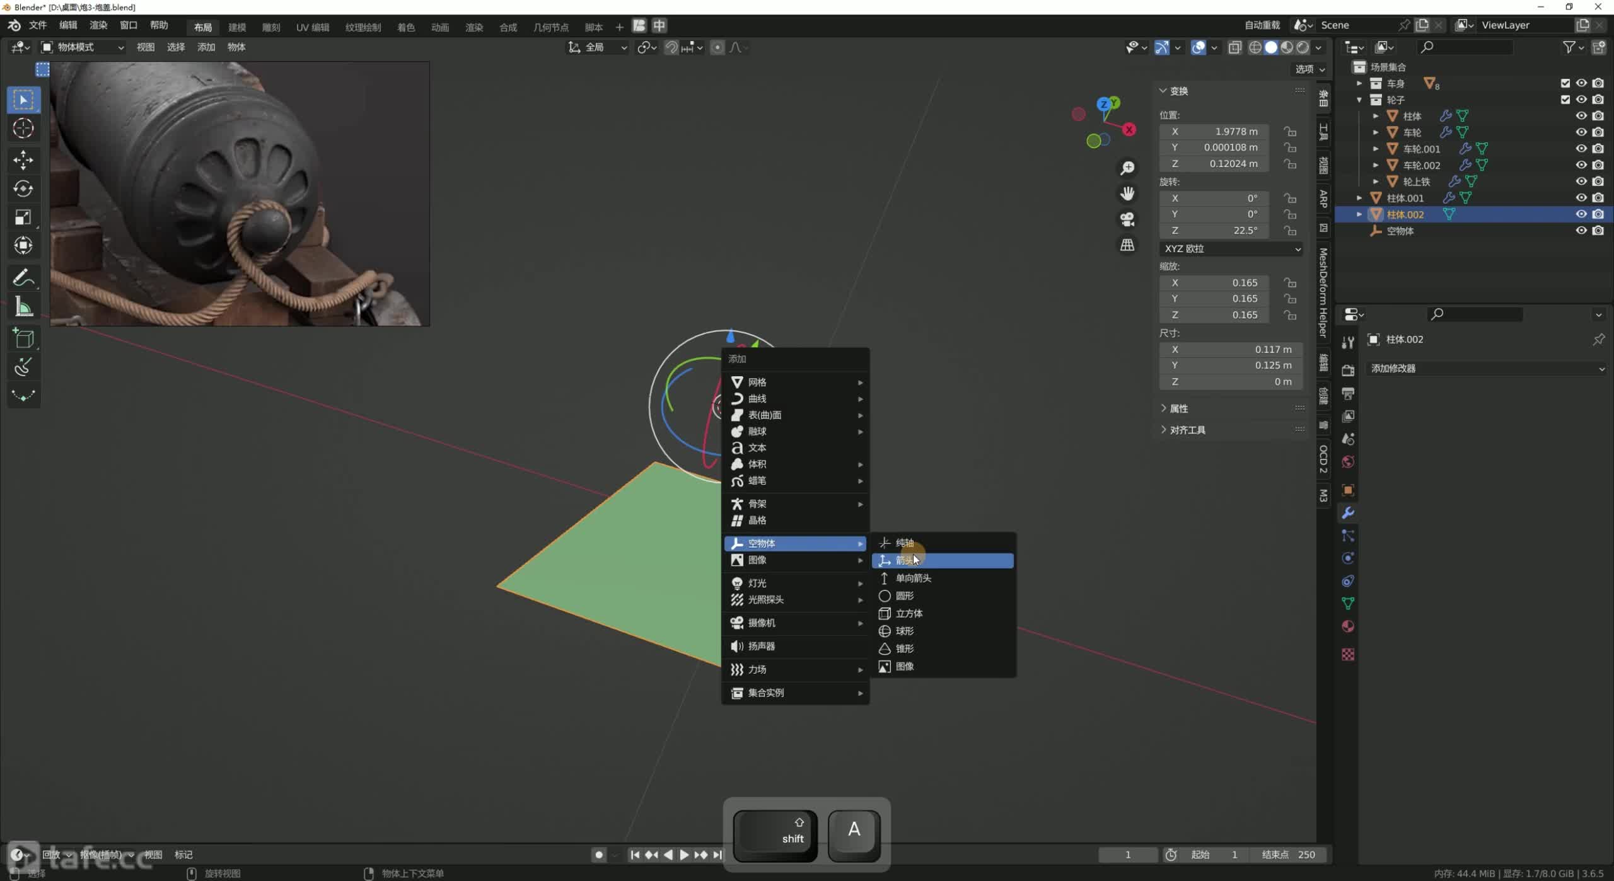Activate the Transform tool
Image resolution: width=1614 pixels, height=881 pixels.
pyautogui.click(x=23, y=246)
